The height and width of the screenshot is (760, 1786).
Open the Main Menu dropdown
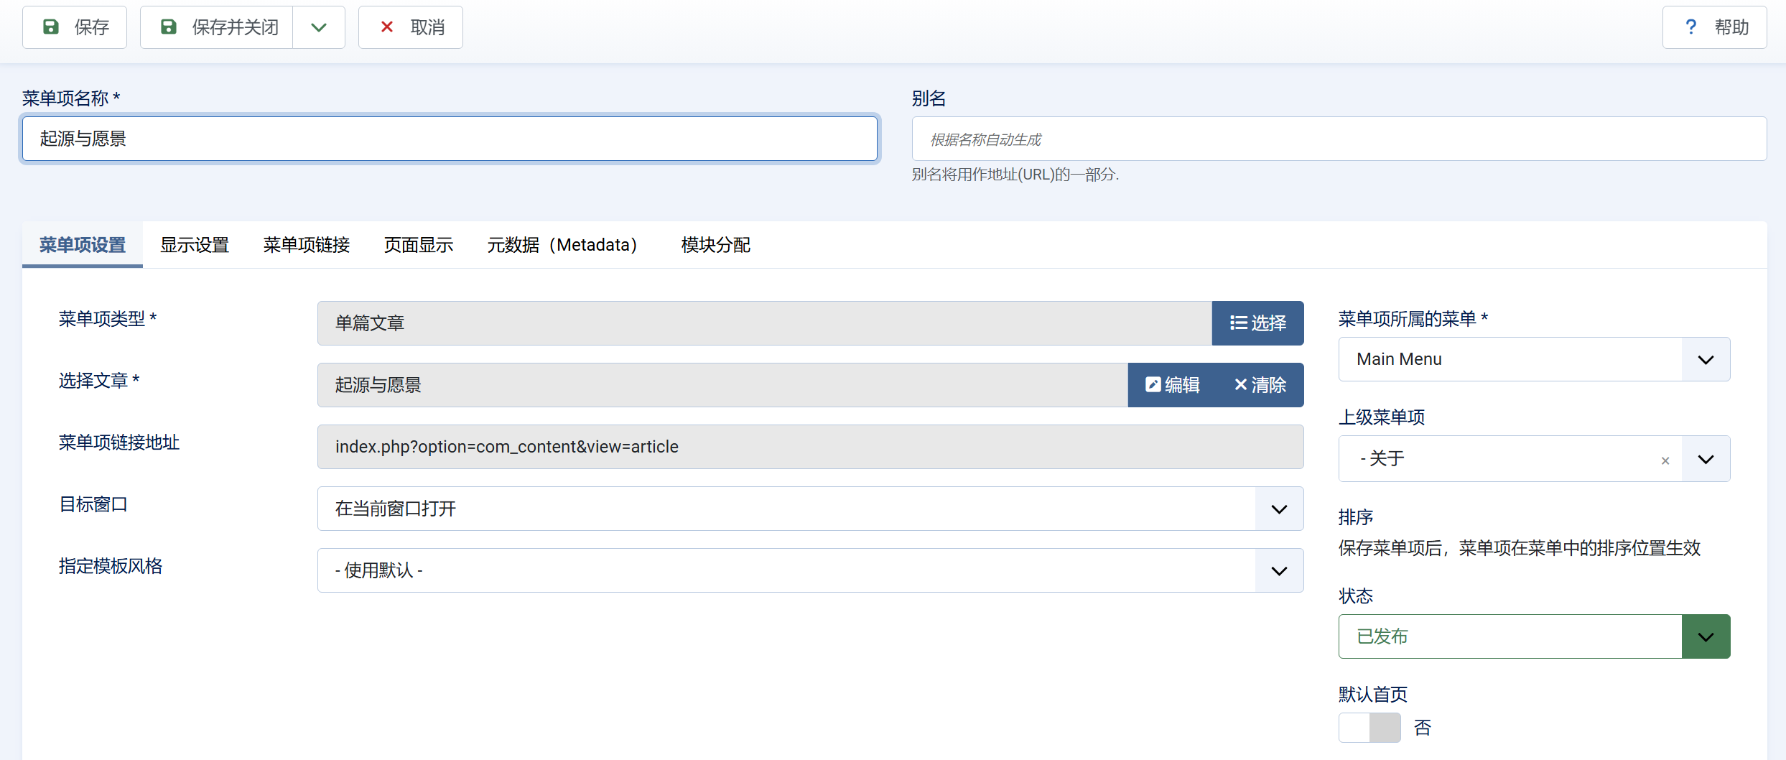point(1533,359)
